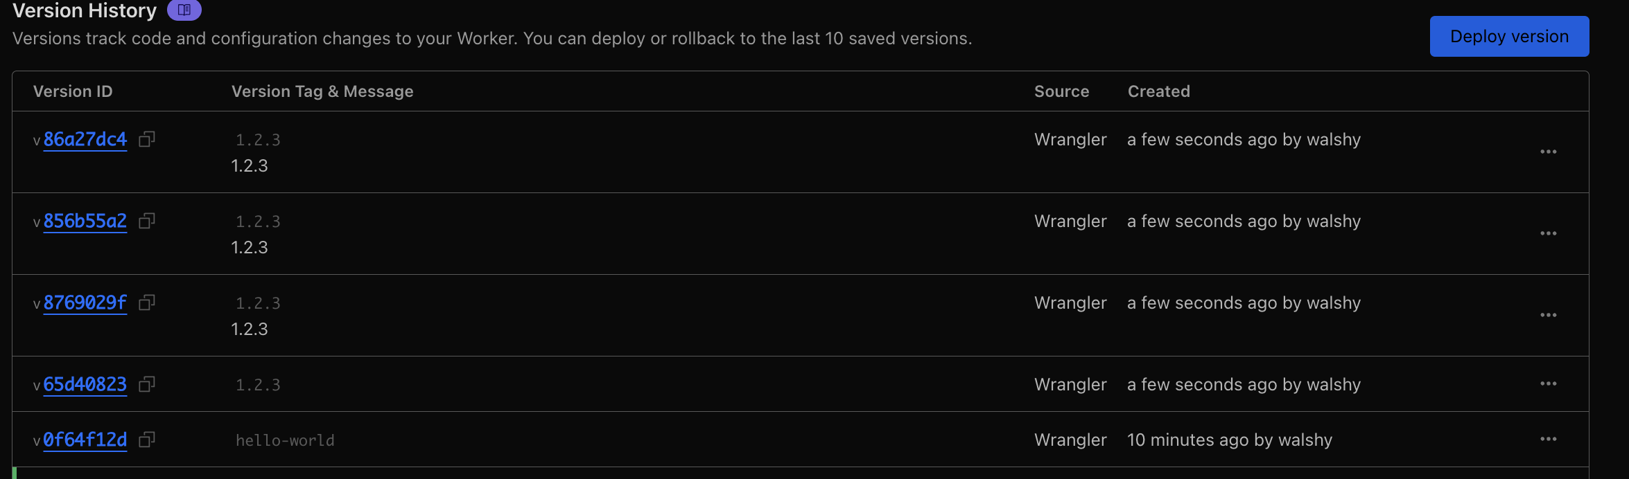Copy version ID 8769029f
Image resolution: width=1629 pixels, height=479 pixels.
click(146, 303)
